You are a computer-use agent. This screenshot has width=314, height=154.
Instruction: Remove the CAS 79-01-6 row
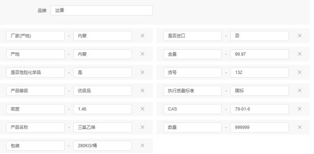(300, 109)
